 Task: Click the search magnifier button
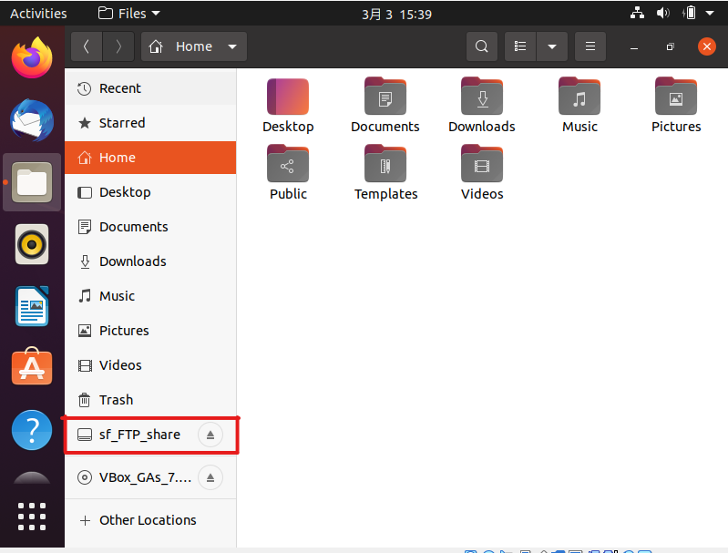tap(481, 46)
